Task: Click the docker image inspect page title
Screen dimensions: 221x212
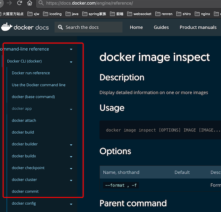Action: pyautogui.click(x=155, y=57)
